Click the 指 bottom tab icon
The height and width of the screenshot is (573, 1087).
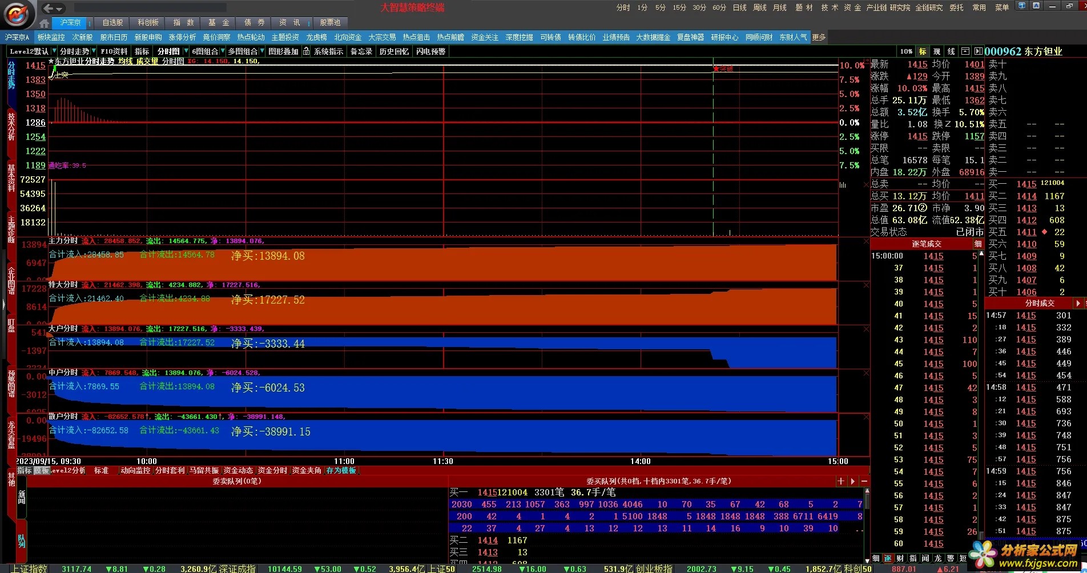tap(913, 558)
